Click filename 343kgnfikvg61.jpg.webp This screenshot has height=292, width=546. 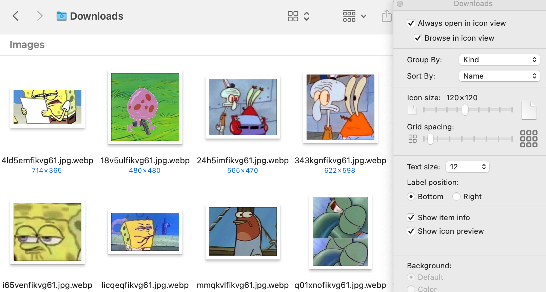pos(340,161)
